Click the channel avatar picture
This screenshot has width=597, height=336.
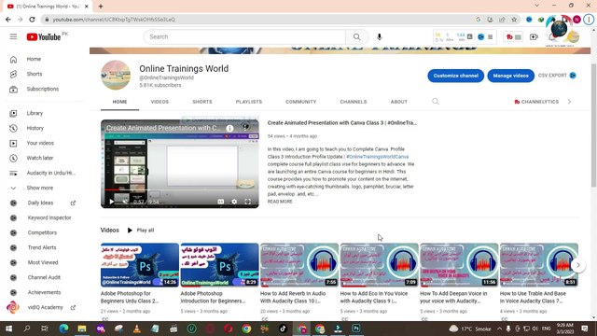[x=116, y=76]
